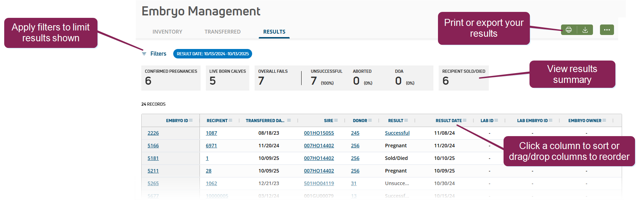641x204 pixels.
Task: Open Sire column menu icon
Action: 336,120
